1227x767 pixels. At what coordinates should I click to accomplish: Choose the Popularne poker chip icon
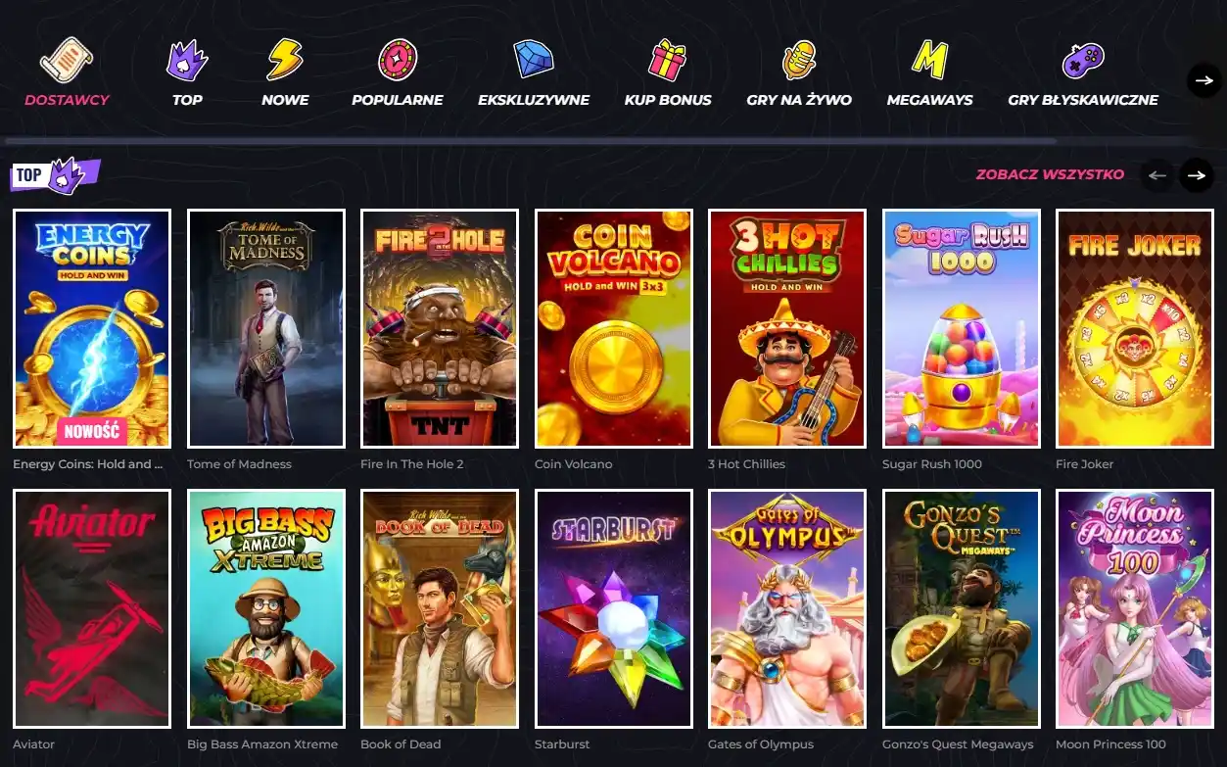(398, 60)
